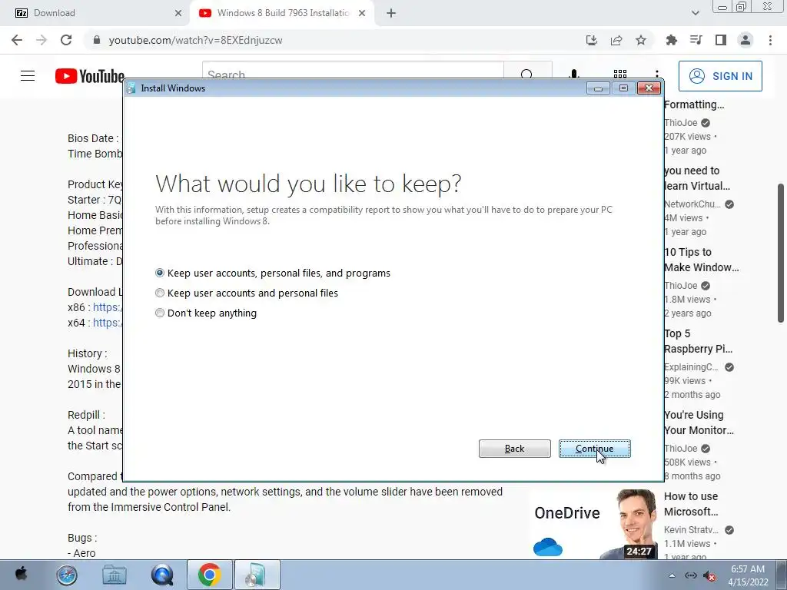Click the Chrome back navigation arrow
This screenshot has width=787, height=590.
(x=17, y=40)
